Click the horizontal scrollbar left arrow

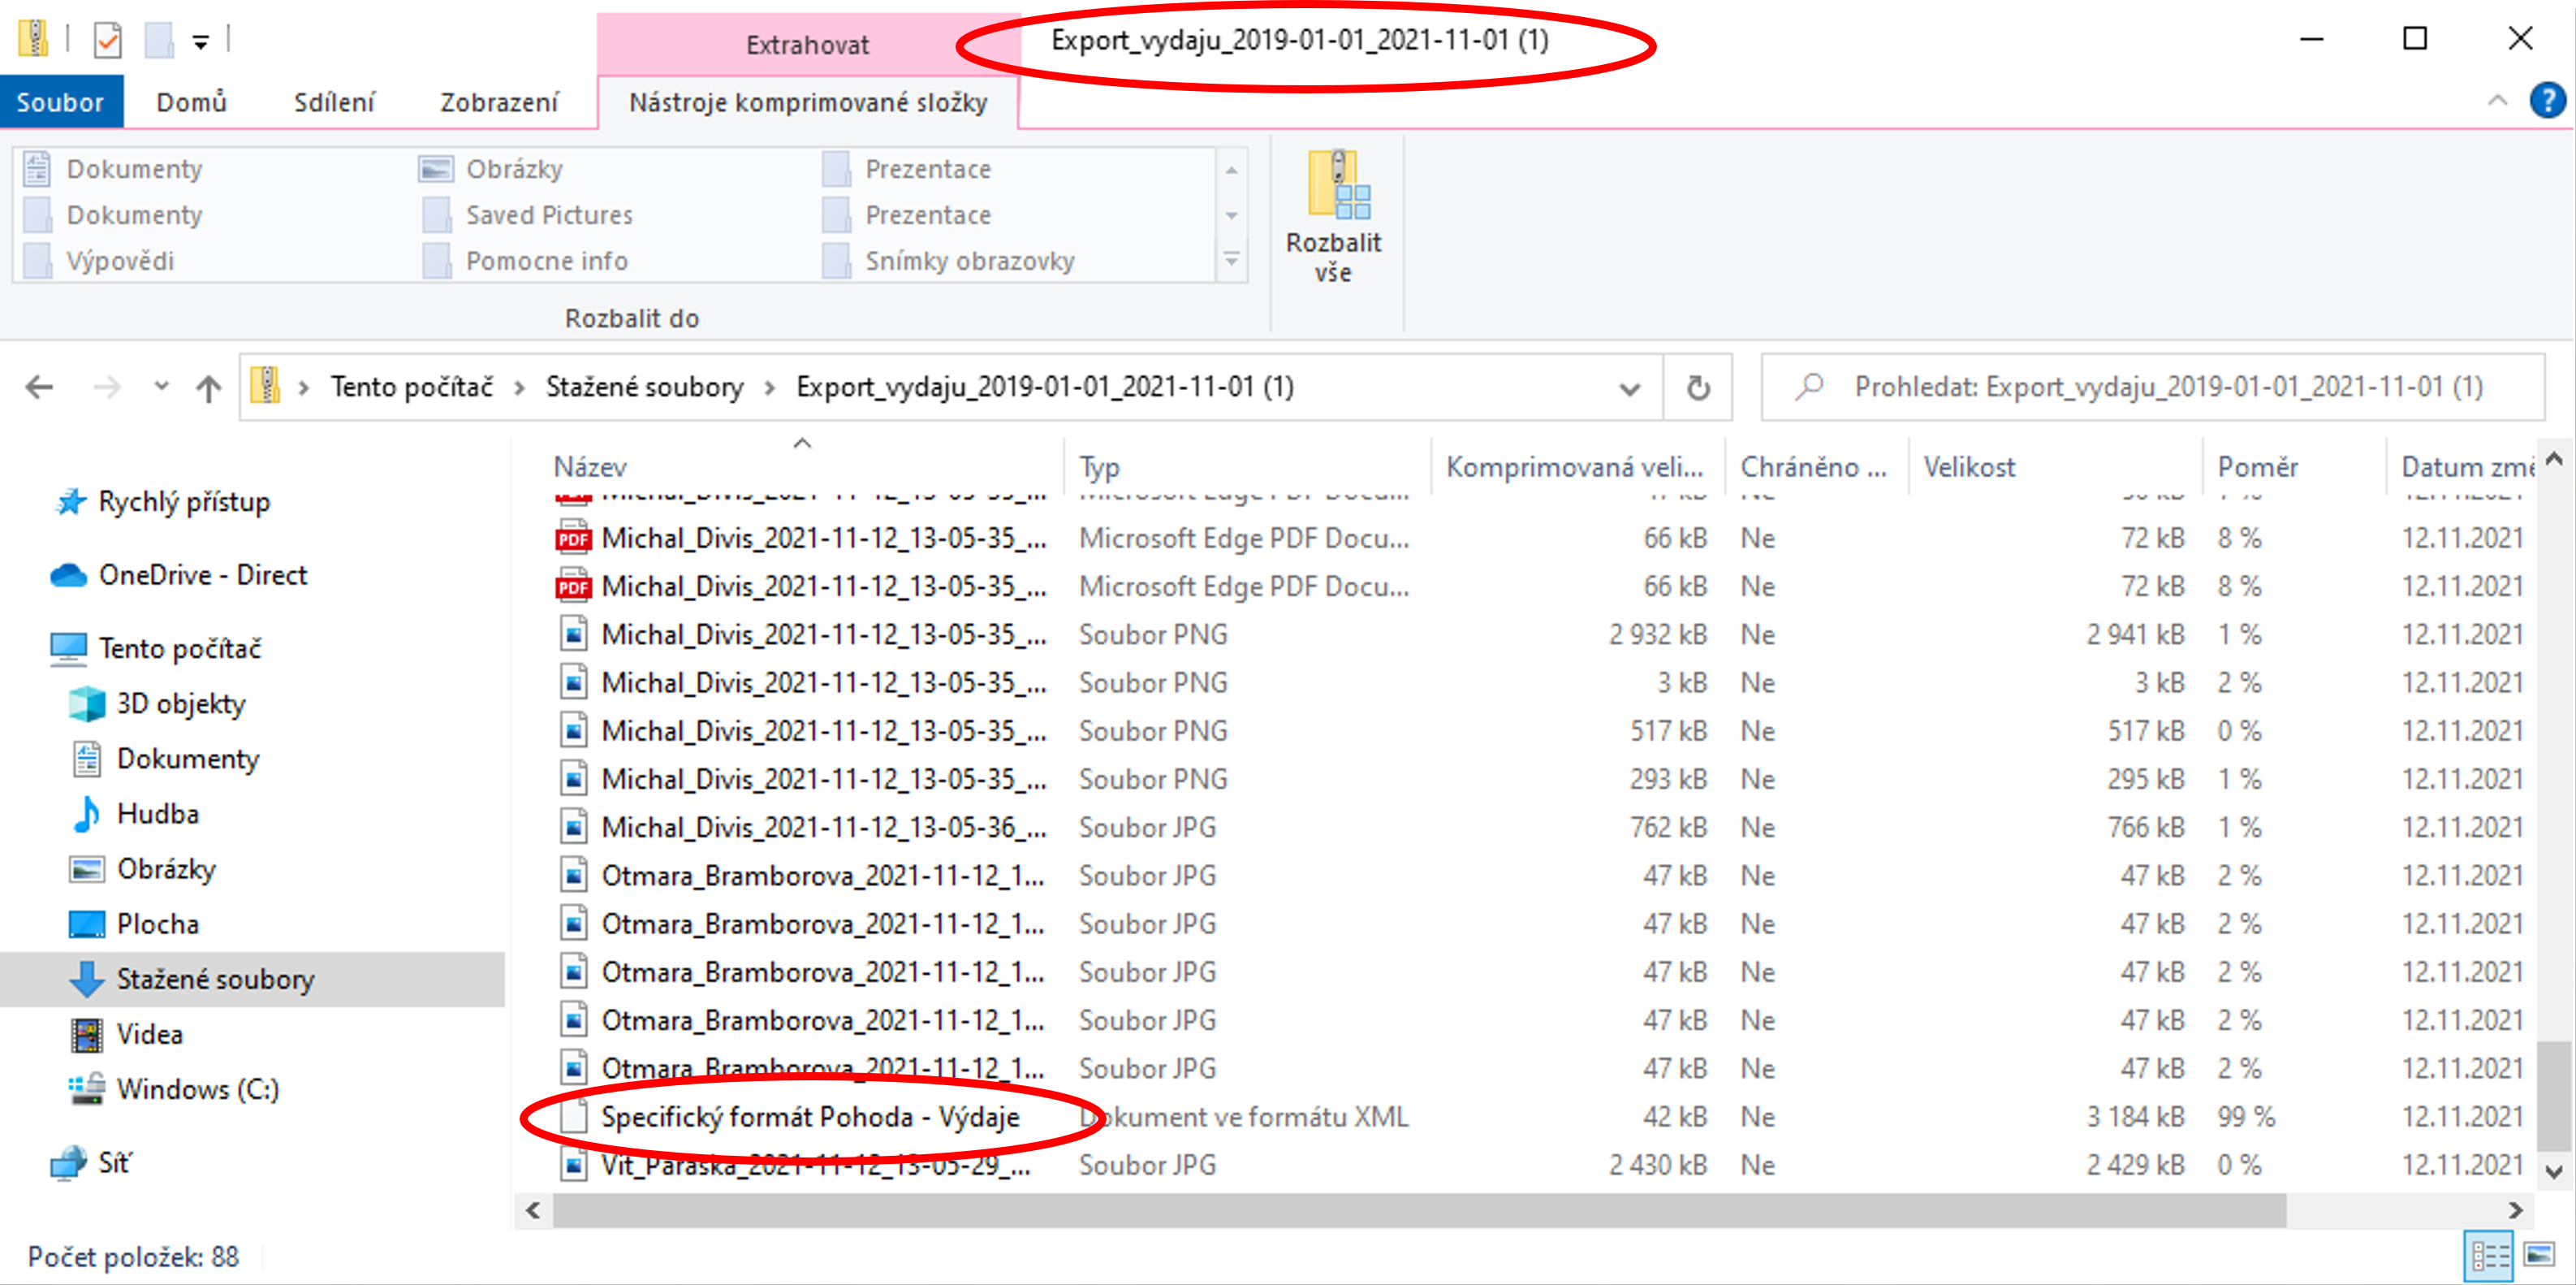[533, 1211]
